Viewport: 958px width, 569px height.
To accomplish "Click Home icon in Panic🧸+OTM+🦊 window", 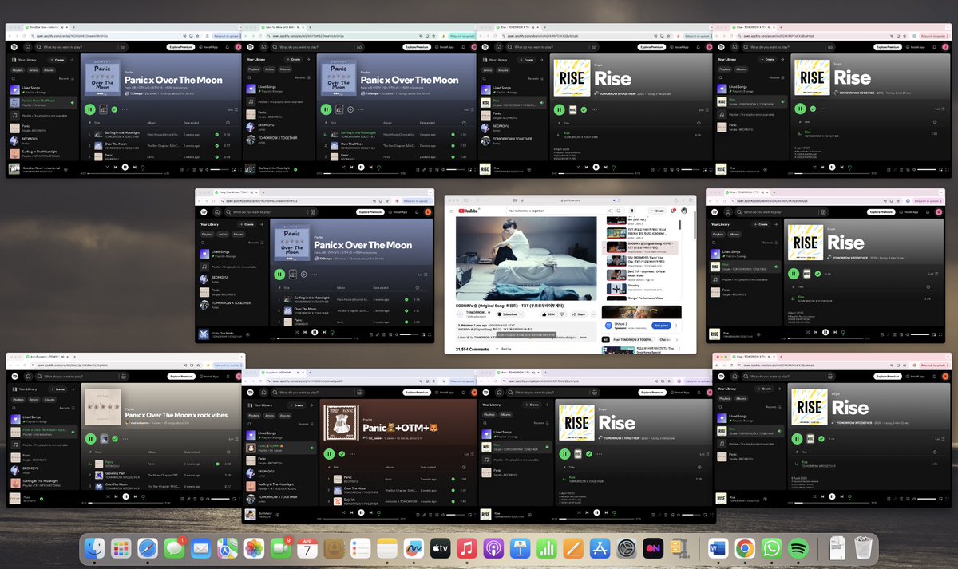I will [x=263, y=393].
